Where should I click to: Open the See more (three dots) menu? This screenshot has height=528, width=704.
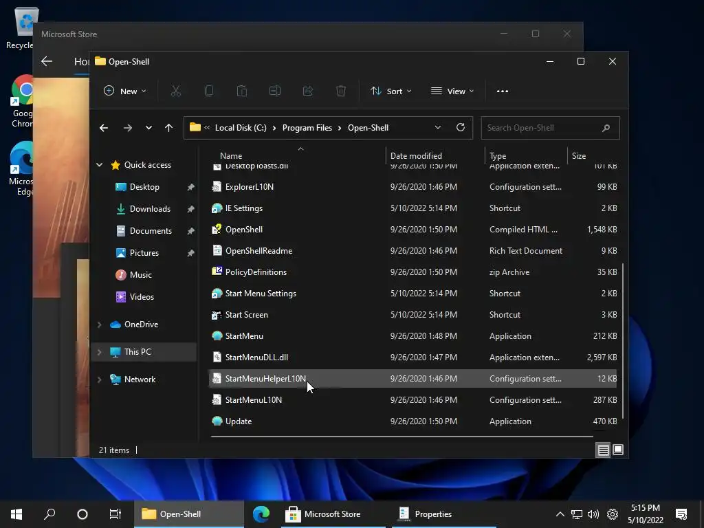click(x=503, y=91)
